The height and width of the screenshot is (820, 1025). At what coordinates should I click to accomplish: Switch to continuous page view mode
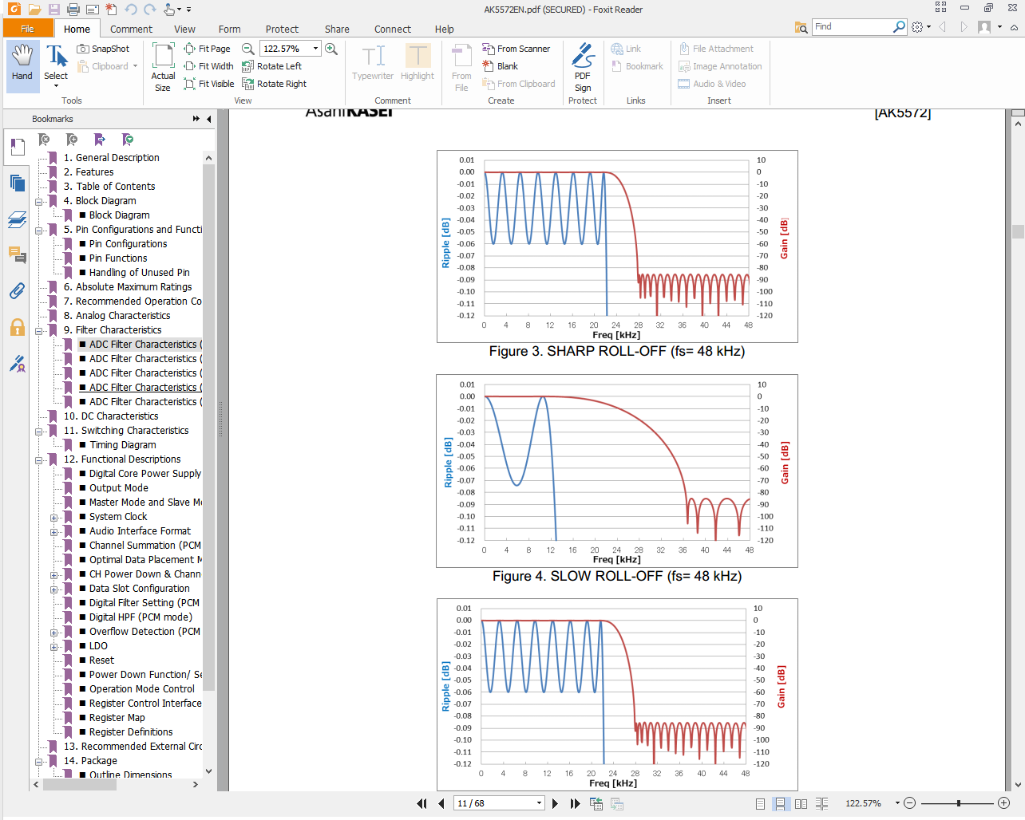pyautogui.click(x=780, y=803)
